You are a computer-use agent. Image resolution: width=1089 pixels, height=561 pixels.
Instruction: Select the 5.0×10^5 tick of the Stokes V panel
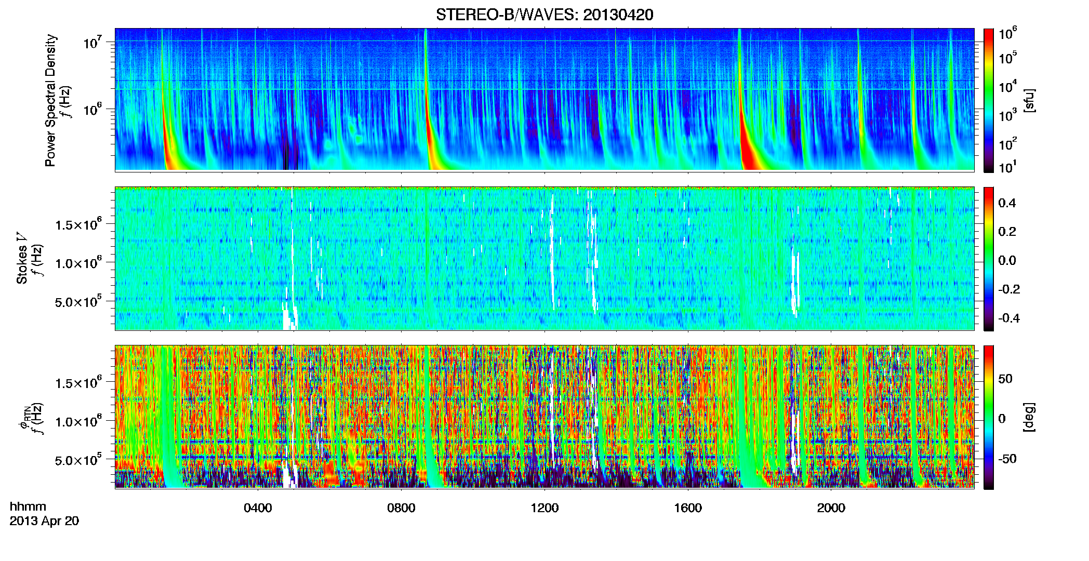tap(78, 302)
